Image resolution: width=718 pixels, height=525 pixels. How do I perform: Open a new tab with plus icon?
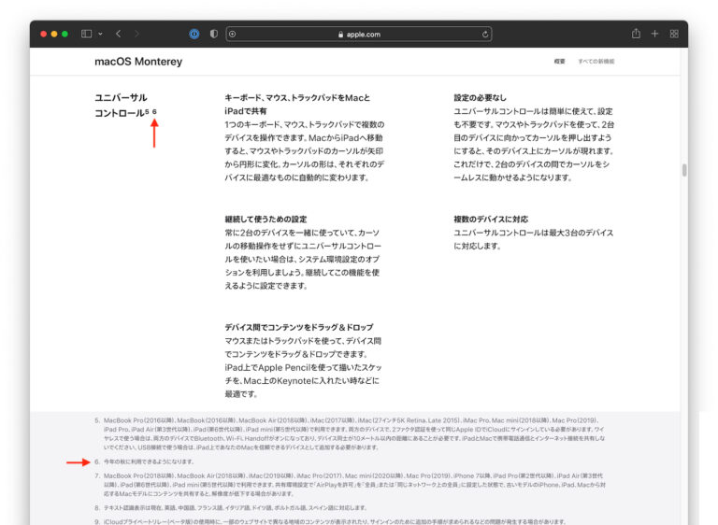click(654, 34)
